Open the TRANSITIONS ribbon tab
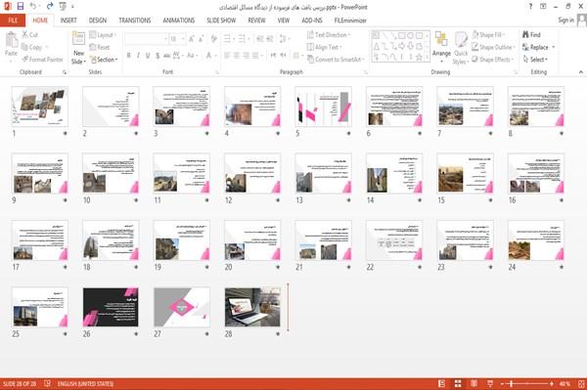This screenshot has width=587, height=390. point(135,21)
